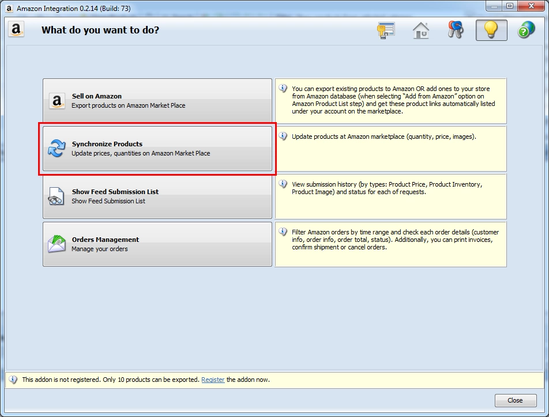
Task: Click the info icon beside the export products hint
Action: point(283,88)
